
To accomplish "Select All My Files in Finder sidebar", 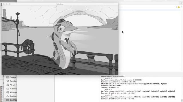I will coord(11,85).
